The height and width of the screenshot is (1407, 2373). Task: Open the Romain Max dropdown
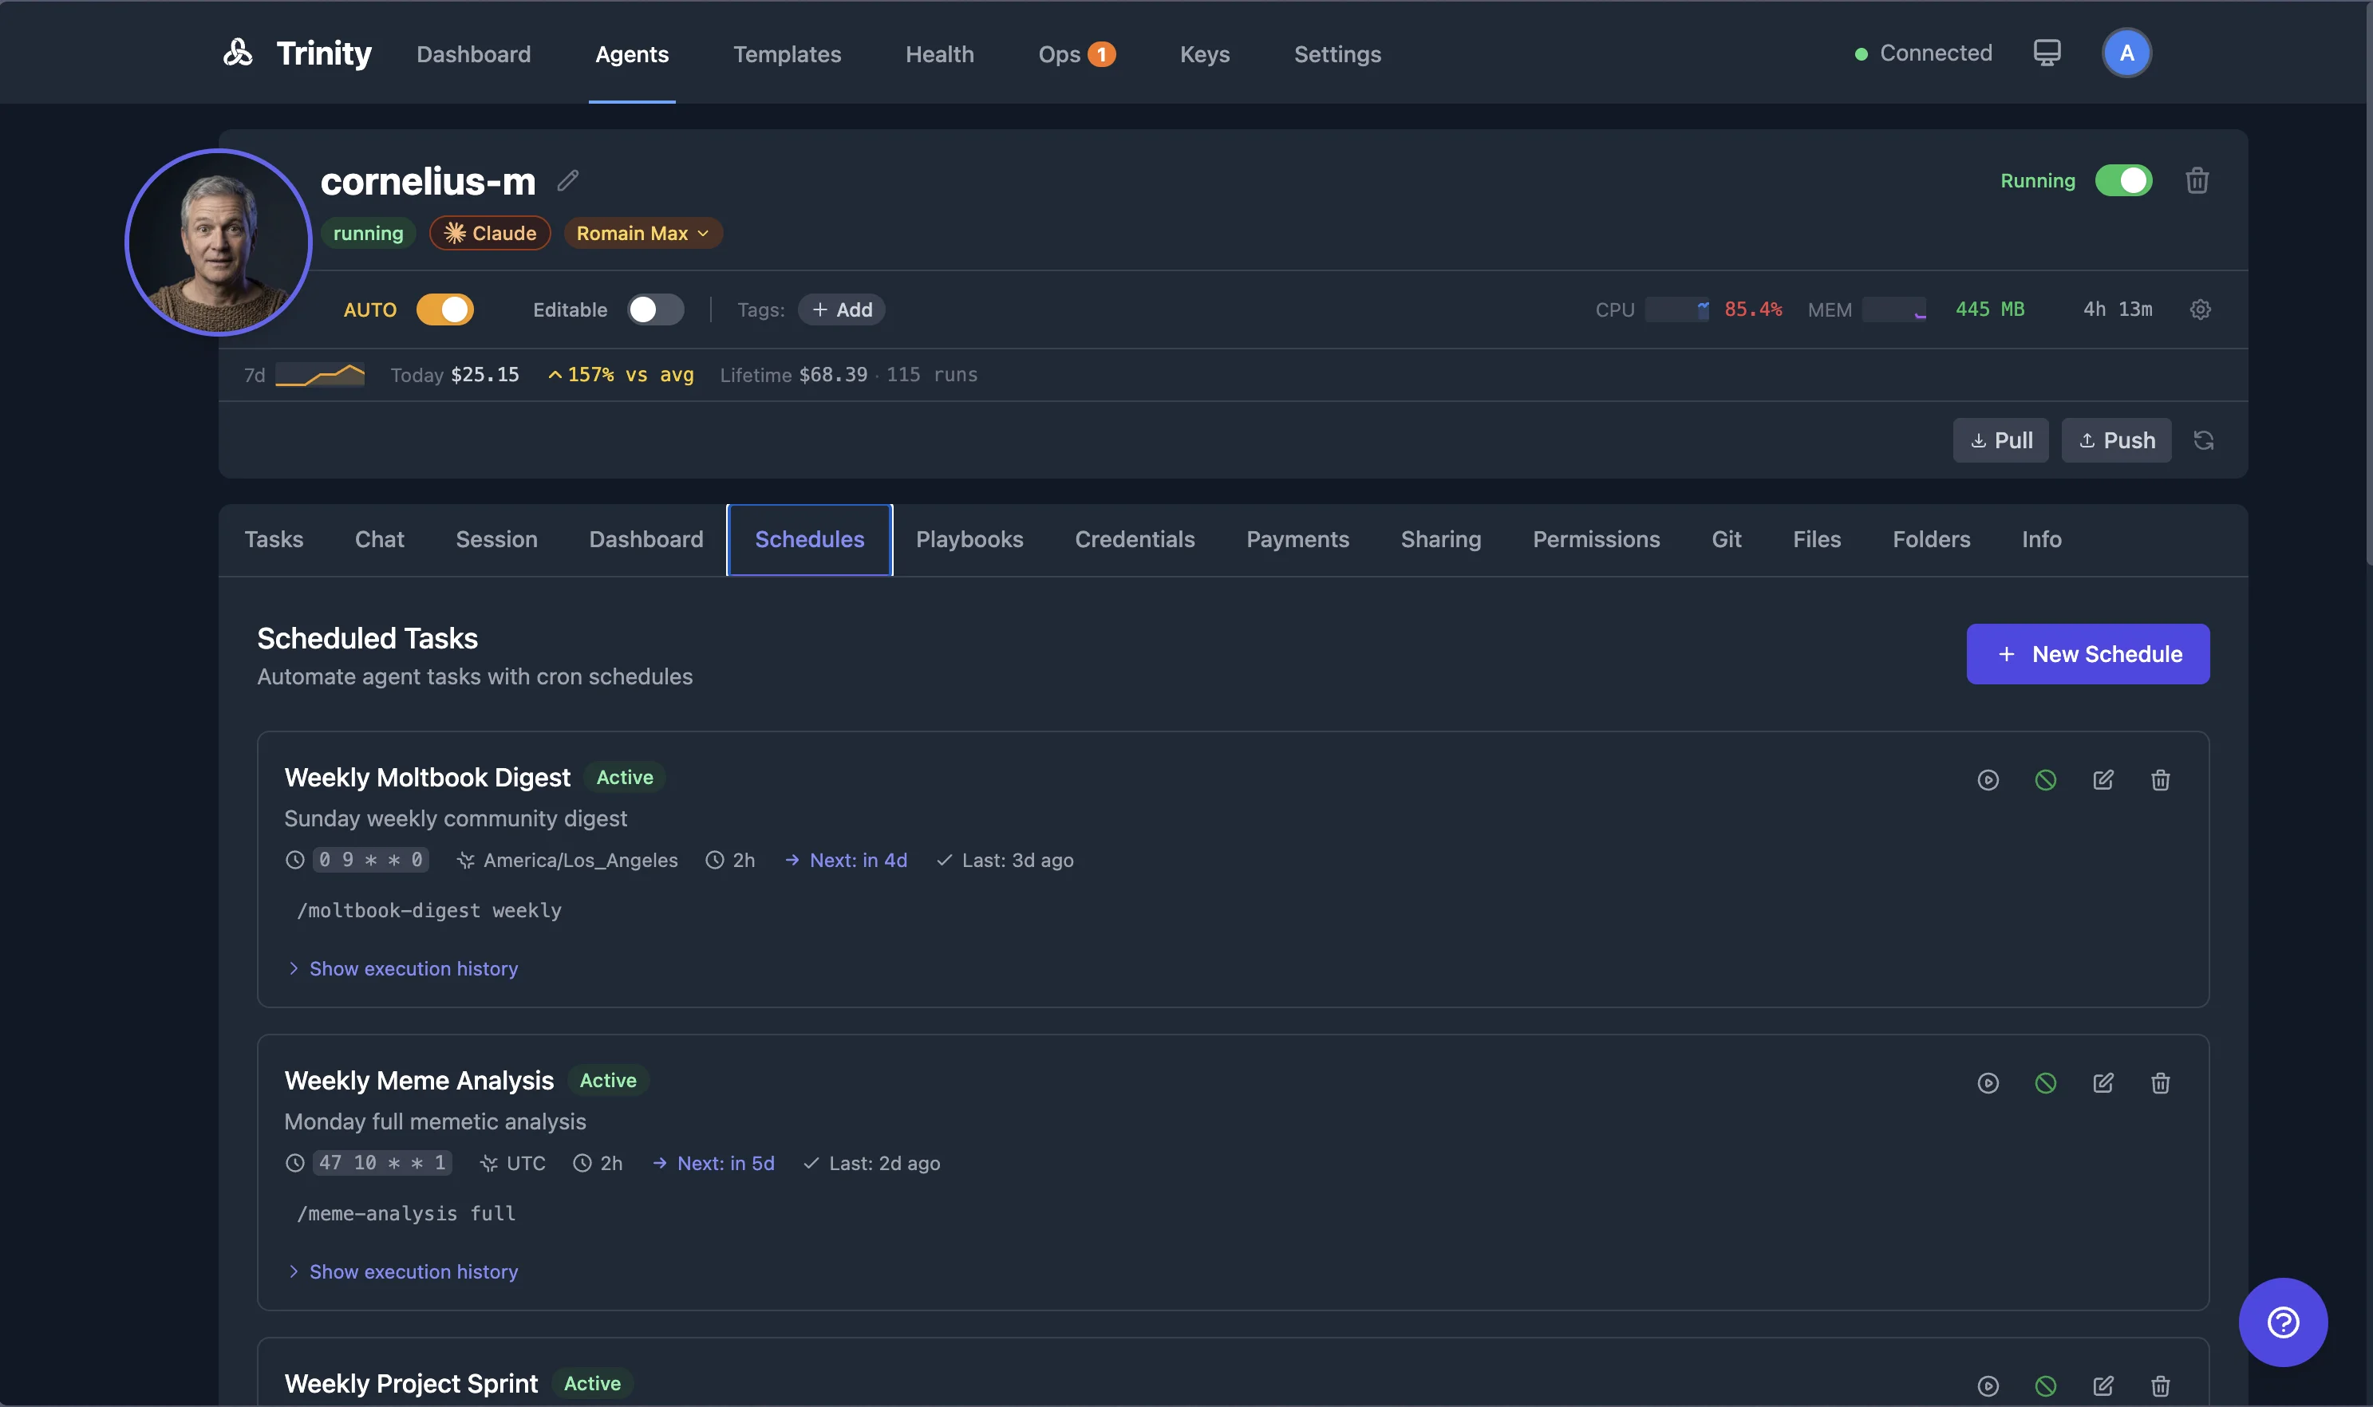[643, 233]
